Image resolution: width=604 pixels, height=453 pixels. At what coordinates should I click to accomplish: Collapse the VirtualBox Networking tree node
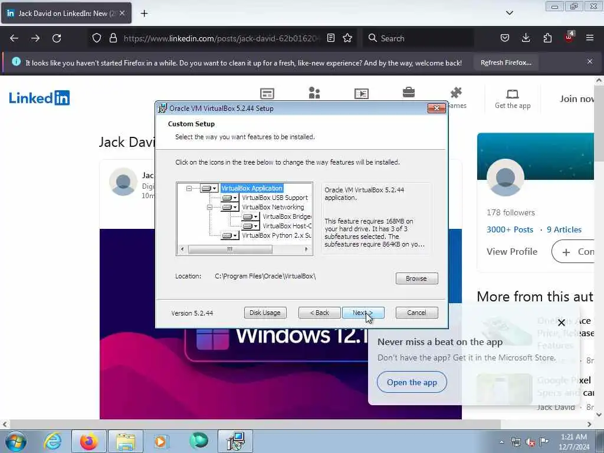(209, 207)
